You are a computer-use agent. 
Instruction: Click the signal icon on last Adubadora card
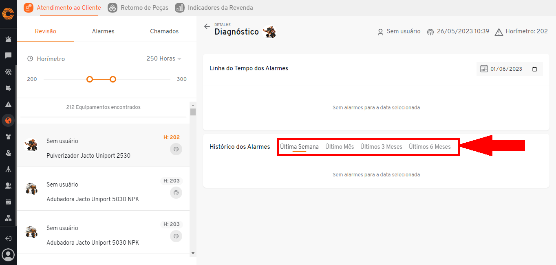pos(176,236)
